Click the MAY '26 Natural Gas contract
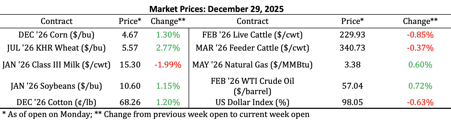 tap(252, 65)
